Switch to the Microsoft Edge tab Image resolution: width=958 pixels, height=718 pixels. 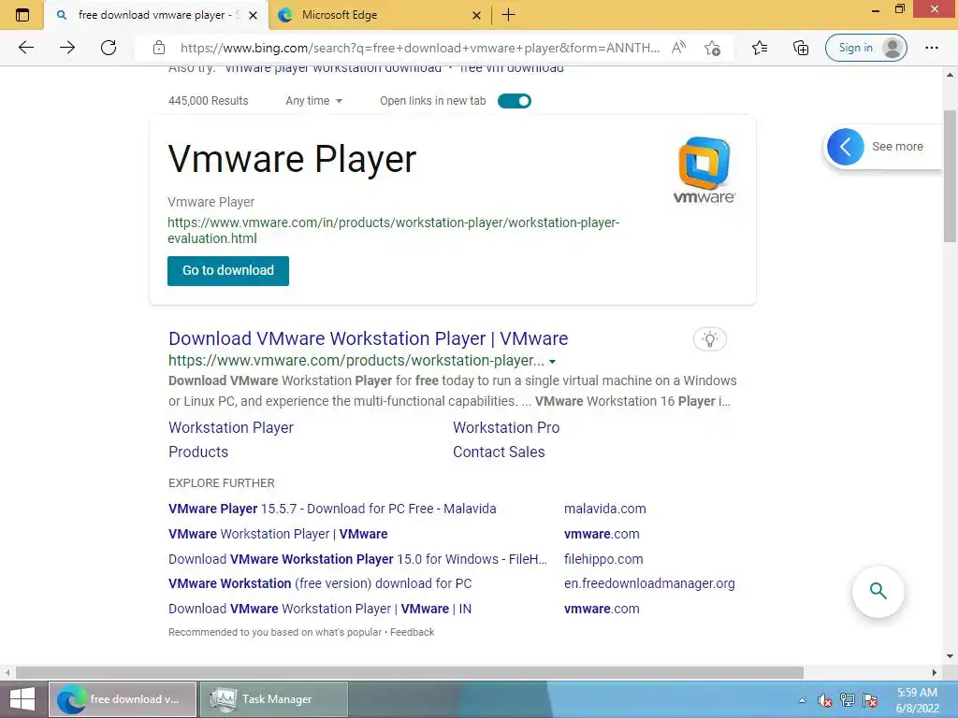point(379,15)
